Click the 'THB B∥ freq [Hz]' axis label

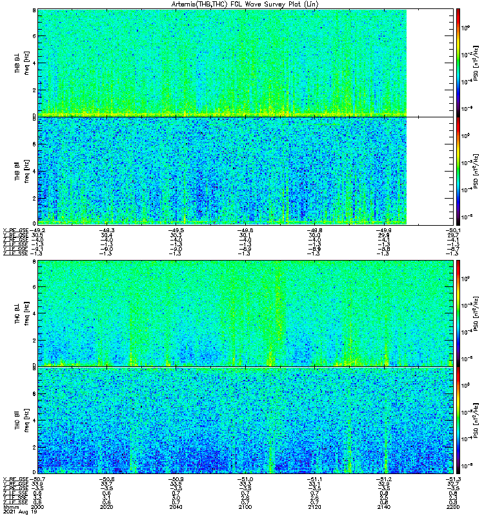(21, 172)
